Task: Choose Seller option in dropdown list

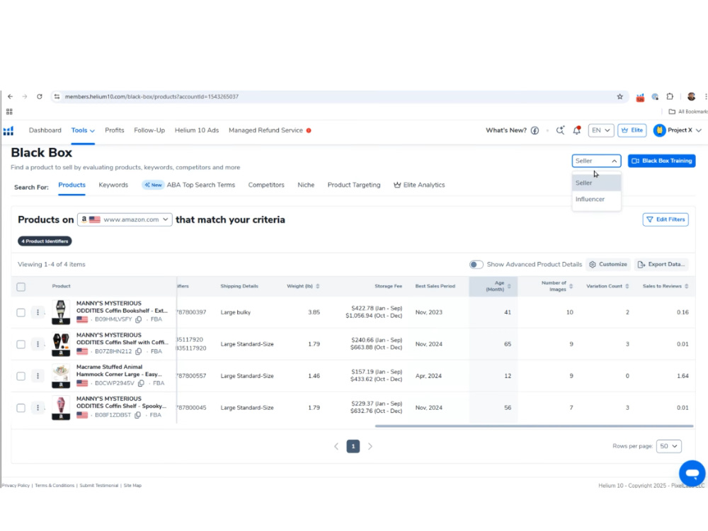Action: click(596, 183)
